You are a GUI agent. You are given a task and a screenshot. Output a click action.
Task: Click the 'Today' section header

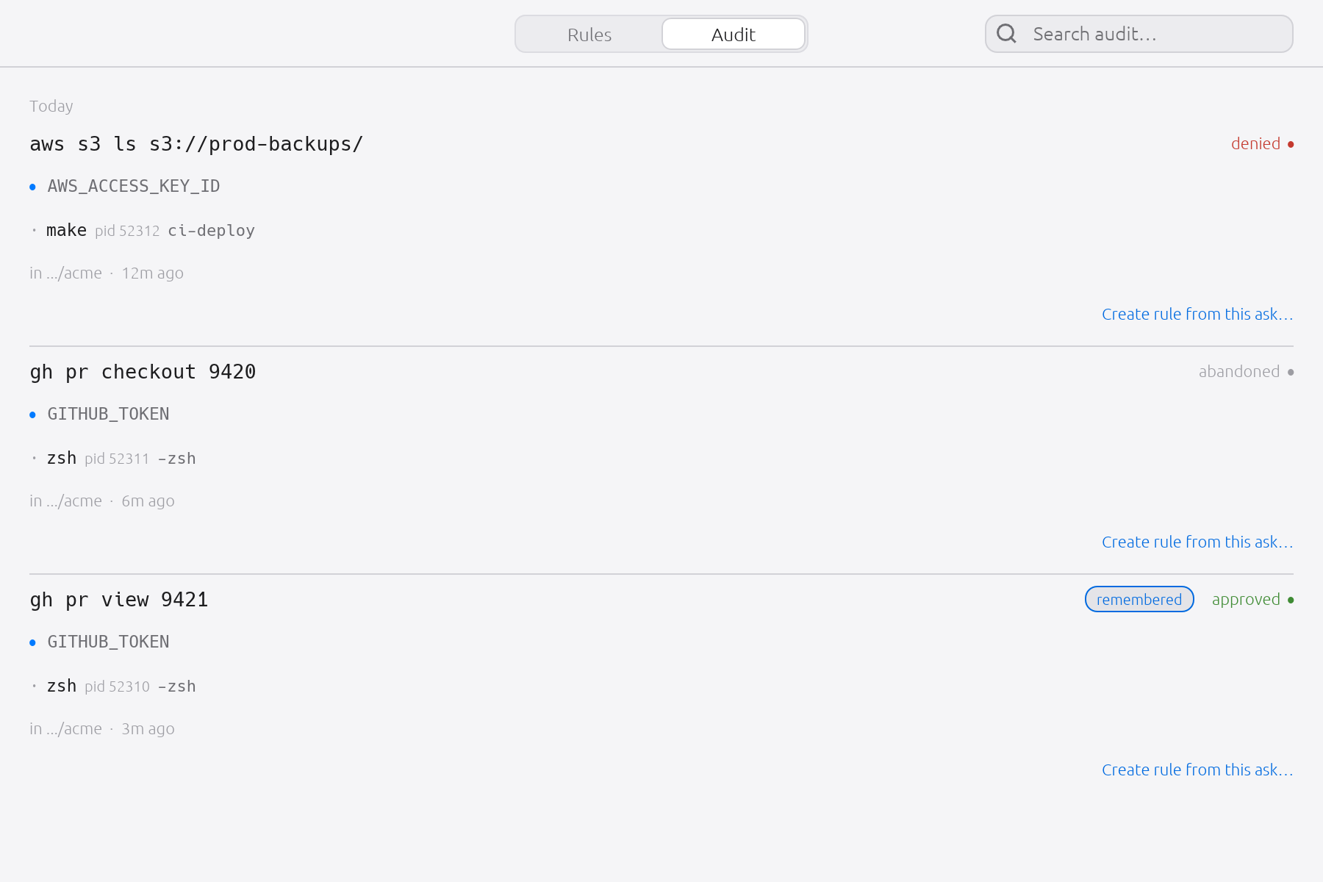pos(51,106)
